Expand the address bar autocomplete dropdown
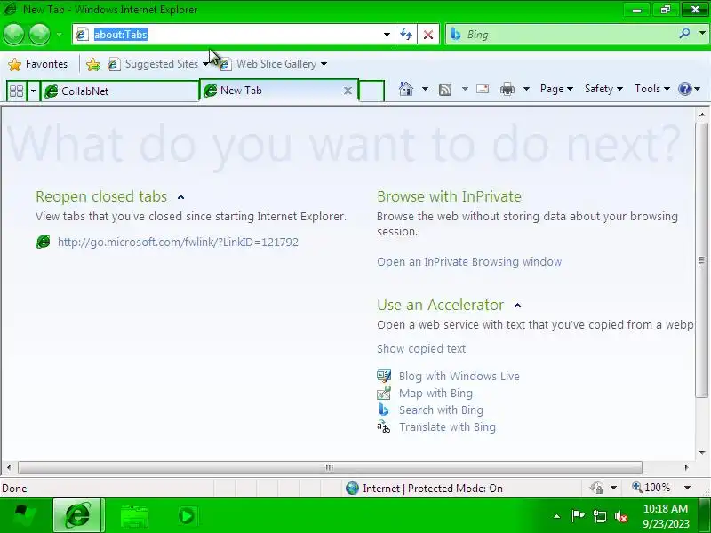Image resolution: width=711 pixels, height=533 pixels. coord(387,35)
